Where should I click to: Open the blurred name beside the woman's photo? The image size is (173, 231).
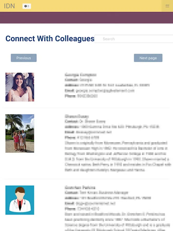[80, 75]
